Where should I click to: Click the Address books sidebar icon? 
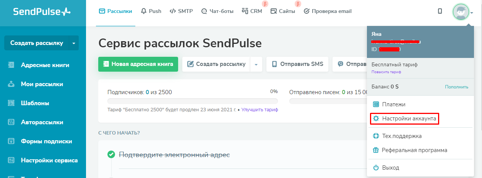coord(11,65)
